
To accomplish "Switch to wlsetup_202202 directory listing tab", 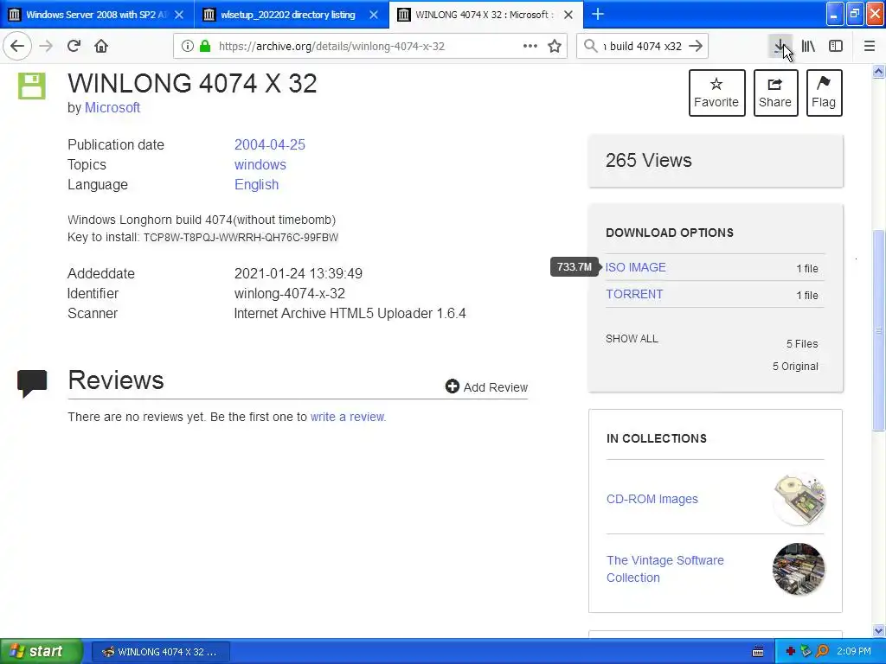I will pos(288,15).
